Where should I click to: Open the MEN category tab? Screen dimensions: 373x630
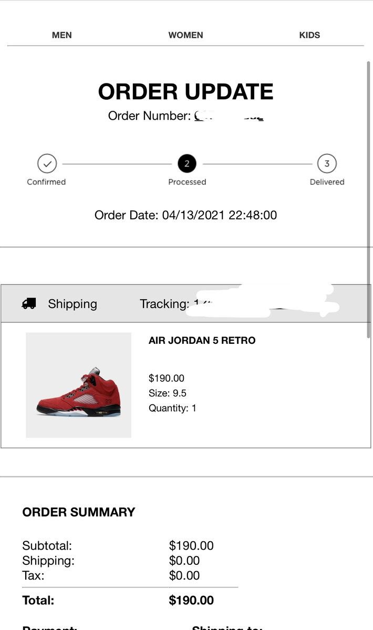pos(62,35)
